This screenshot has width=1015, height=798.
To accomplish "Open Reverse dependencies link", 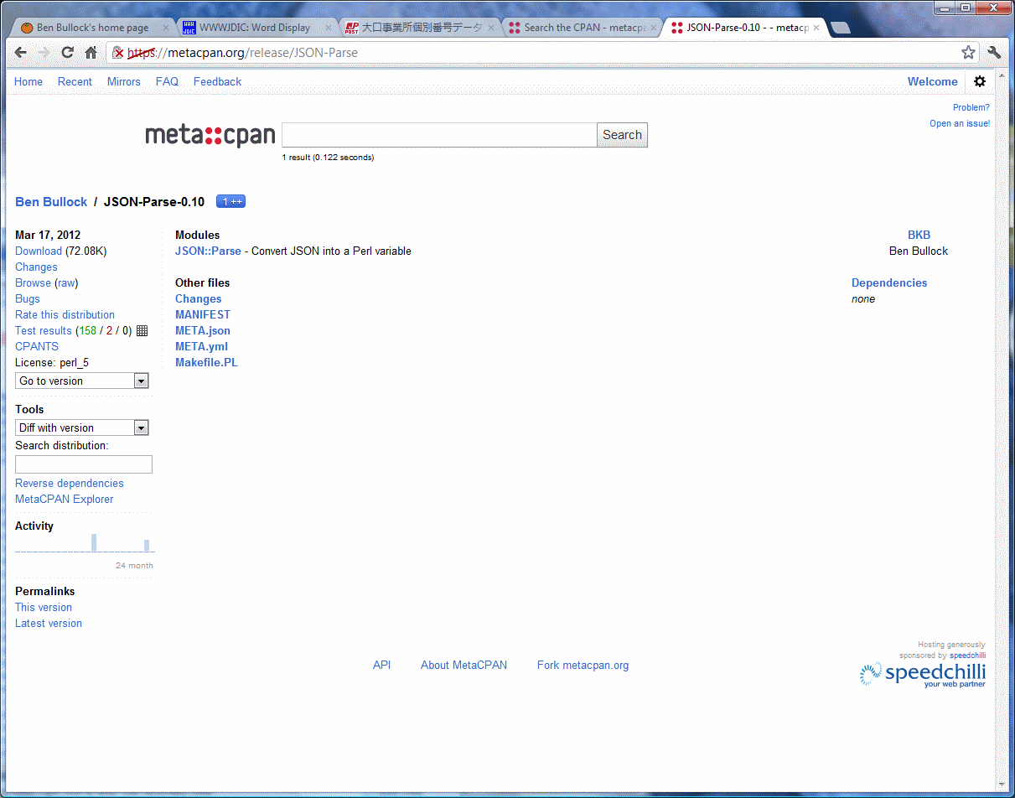I will 69,483.
